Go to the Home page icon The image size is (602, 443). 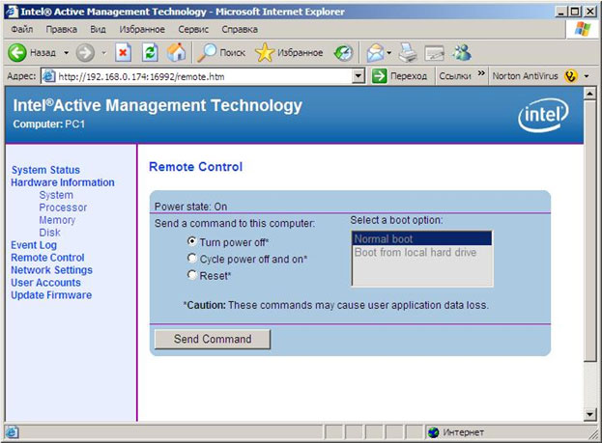[x=176, y=52]
